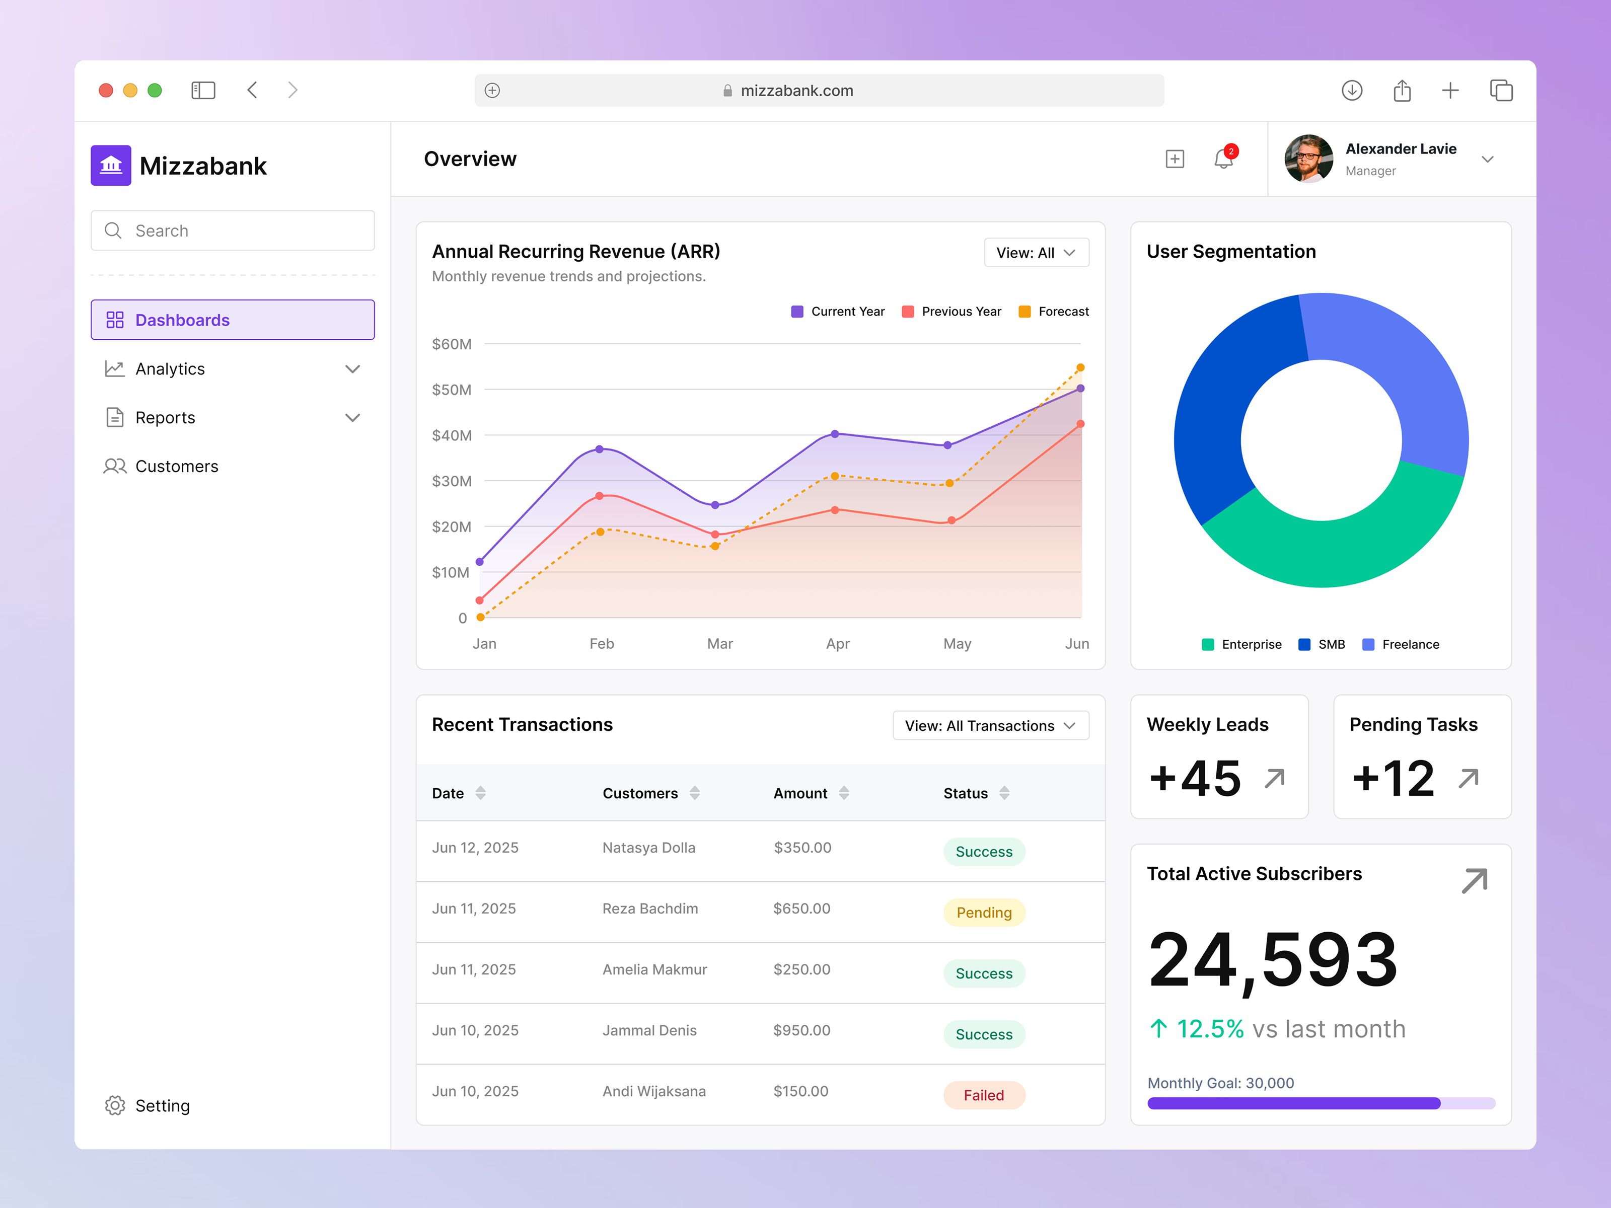
Task: Click the Analytics chart icon
Action: [114, 368]
